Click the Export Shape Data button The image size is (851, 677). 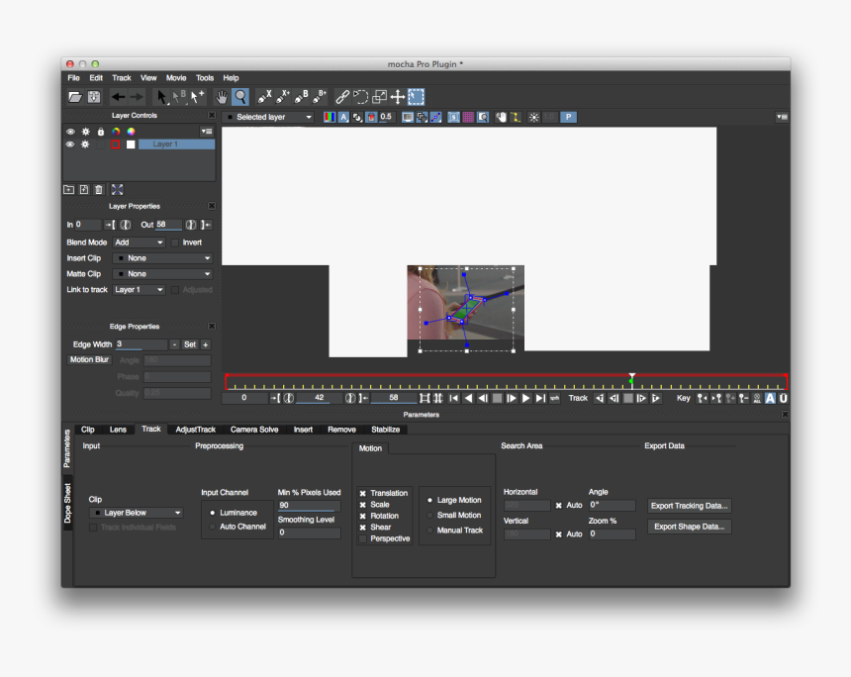click(689, 527)
